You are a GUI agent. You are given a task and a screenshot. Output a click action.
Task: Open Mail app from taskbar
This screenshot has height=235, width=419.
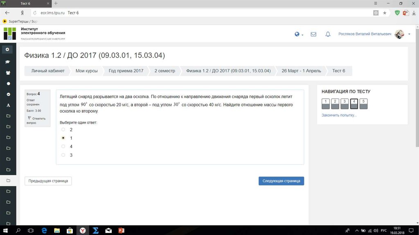(x=108, y=230)
